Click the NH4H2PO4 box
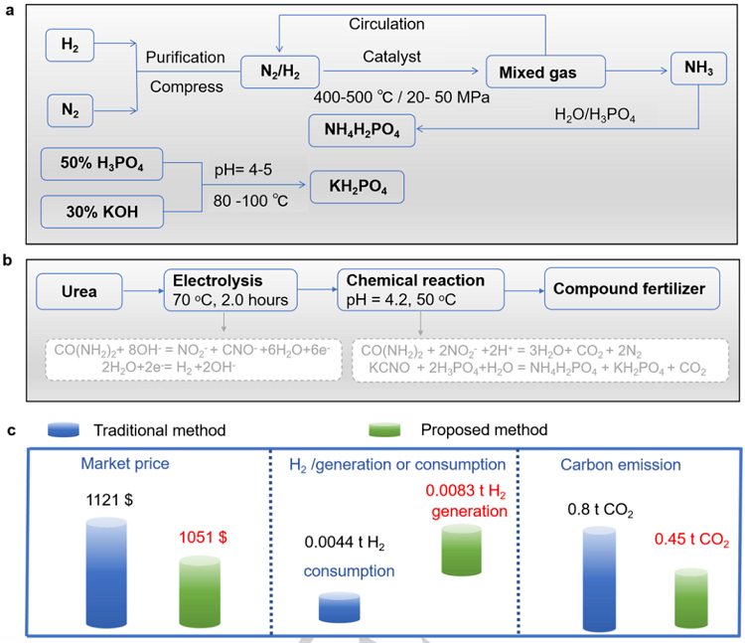Image resolution: width=745 pixels, height=643 pixels. (359, 129)
